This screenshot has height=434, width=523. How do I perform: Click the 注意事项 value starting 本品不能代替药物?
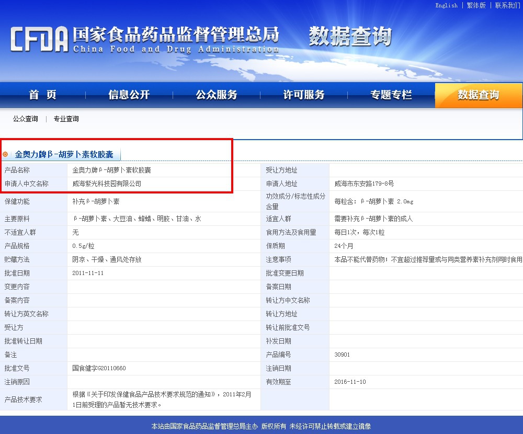(x=428, y=259)
